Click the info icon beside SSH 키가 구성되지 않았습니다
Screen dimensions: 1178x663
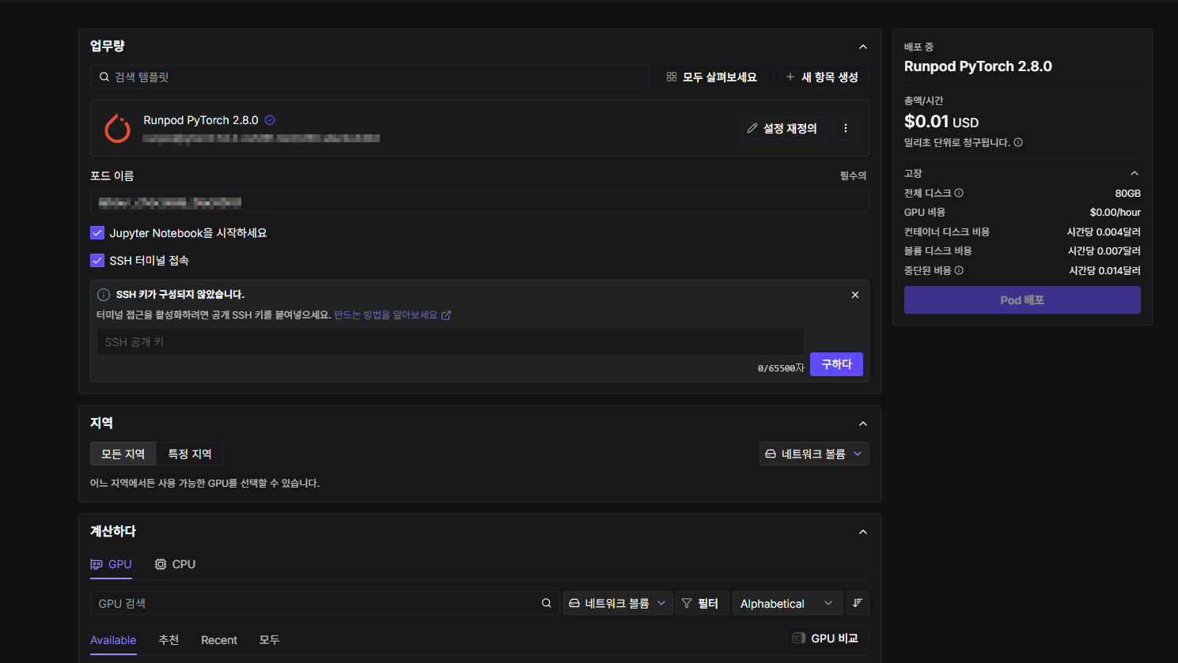pos(104,295)
